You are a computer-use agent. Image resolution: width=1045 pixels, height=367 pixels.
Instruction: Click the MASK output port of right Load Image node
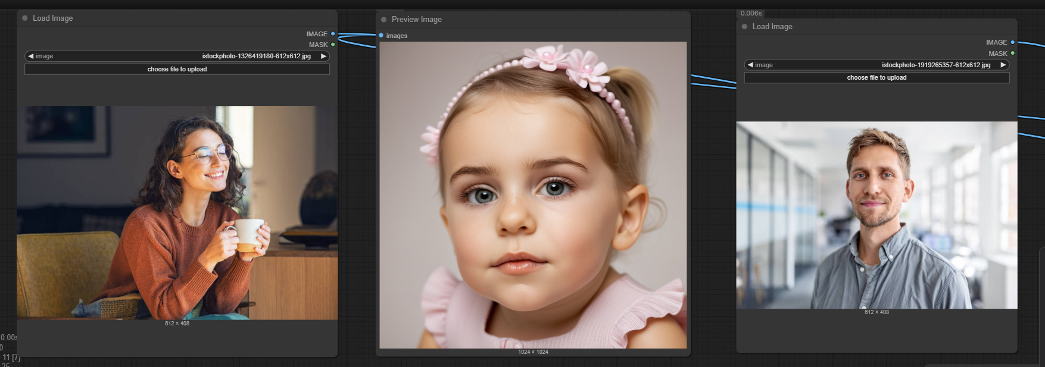click(1012, 54)
